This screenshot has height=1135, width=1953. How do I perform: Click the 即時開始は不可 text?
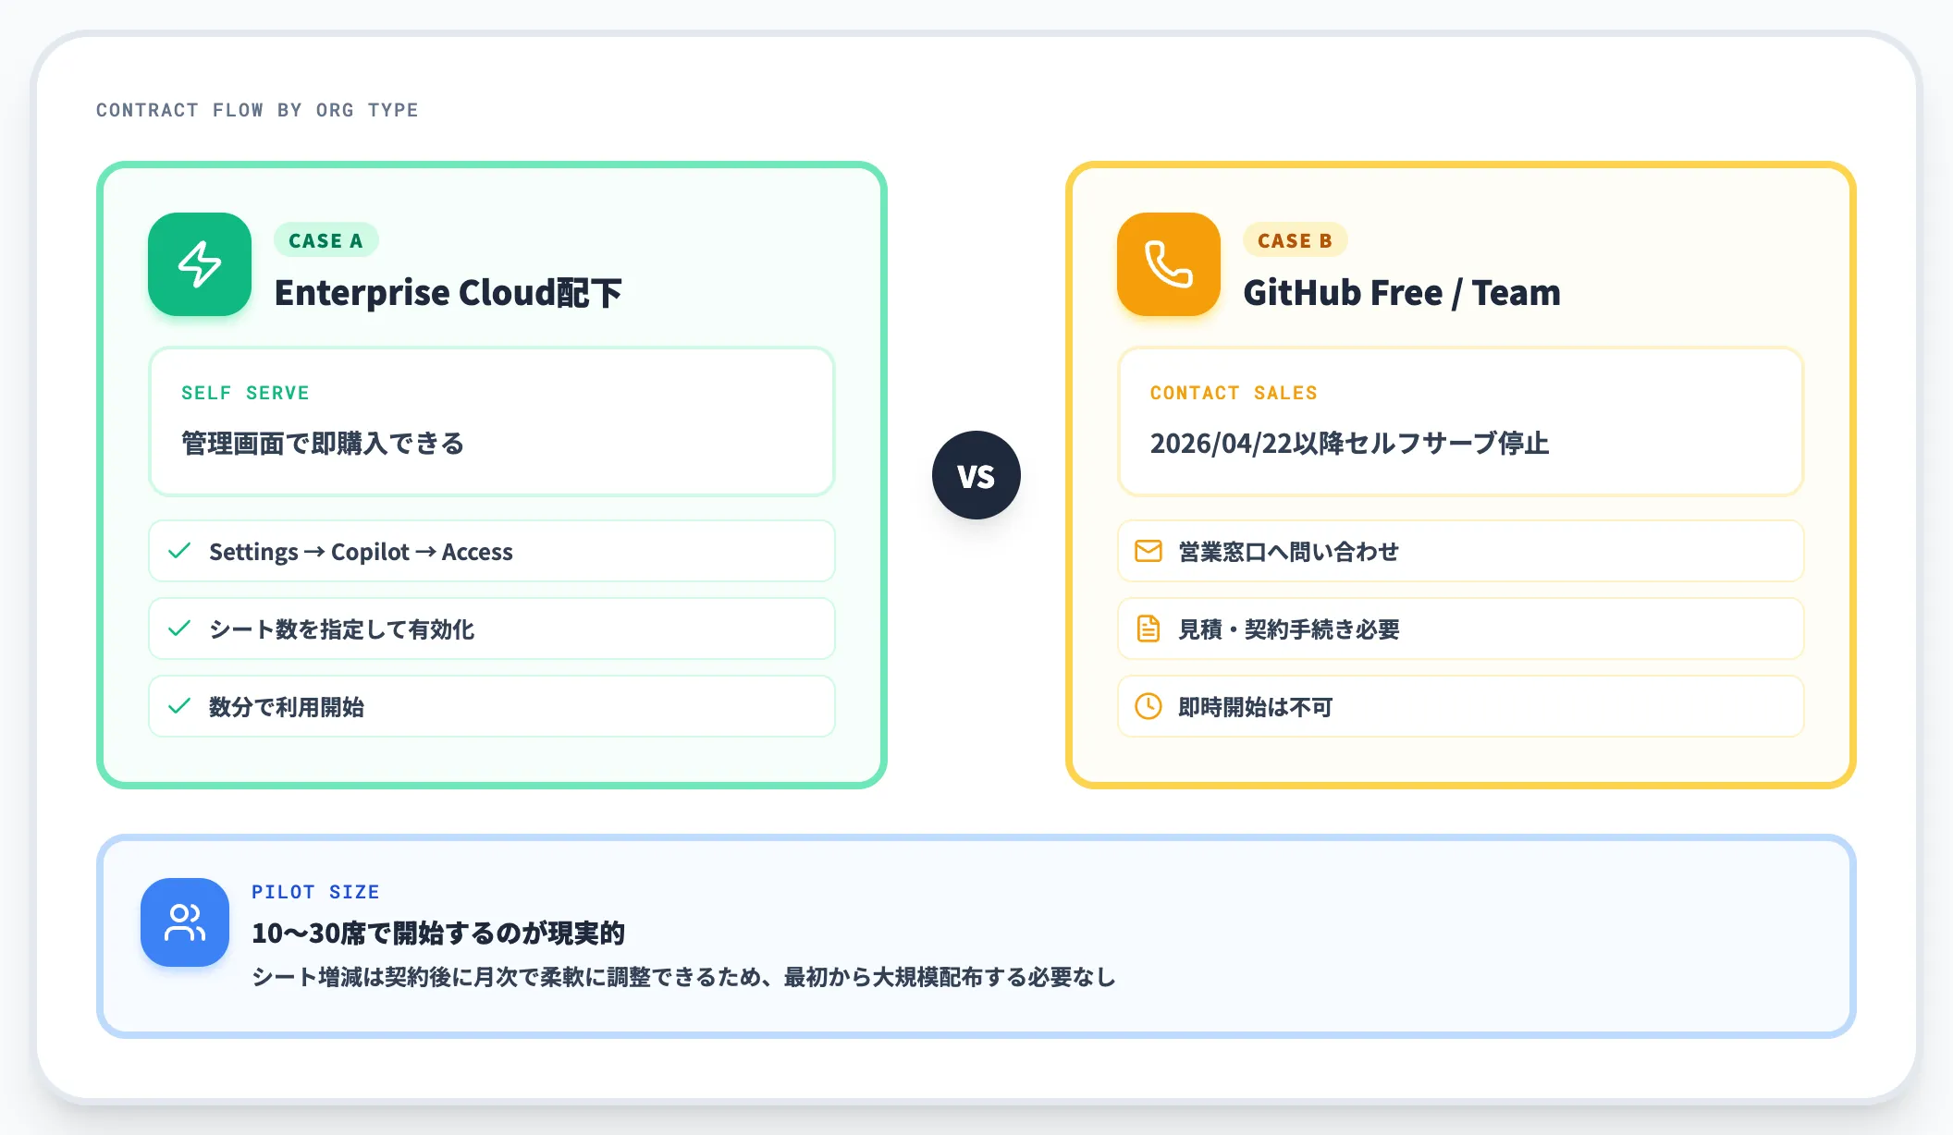(1255, 707)
